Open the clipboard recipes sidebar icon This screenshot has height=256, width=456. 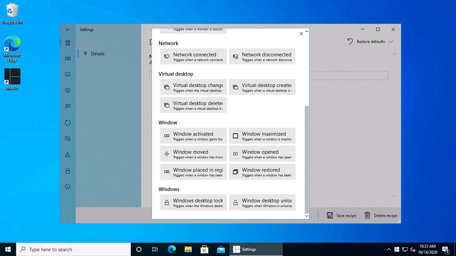point(68,43)
